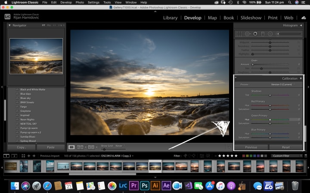Click the Lrc identity plate logo
Viewport: 310px width, 193px height.
point(7,17)
